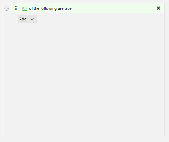Click the down arrow beside Add
The width and height of the screenshot is (169, 142).
(x=32, y=19)
